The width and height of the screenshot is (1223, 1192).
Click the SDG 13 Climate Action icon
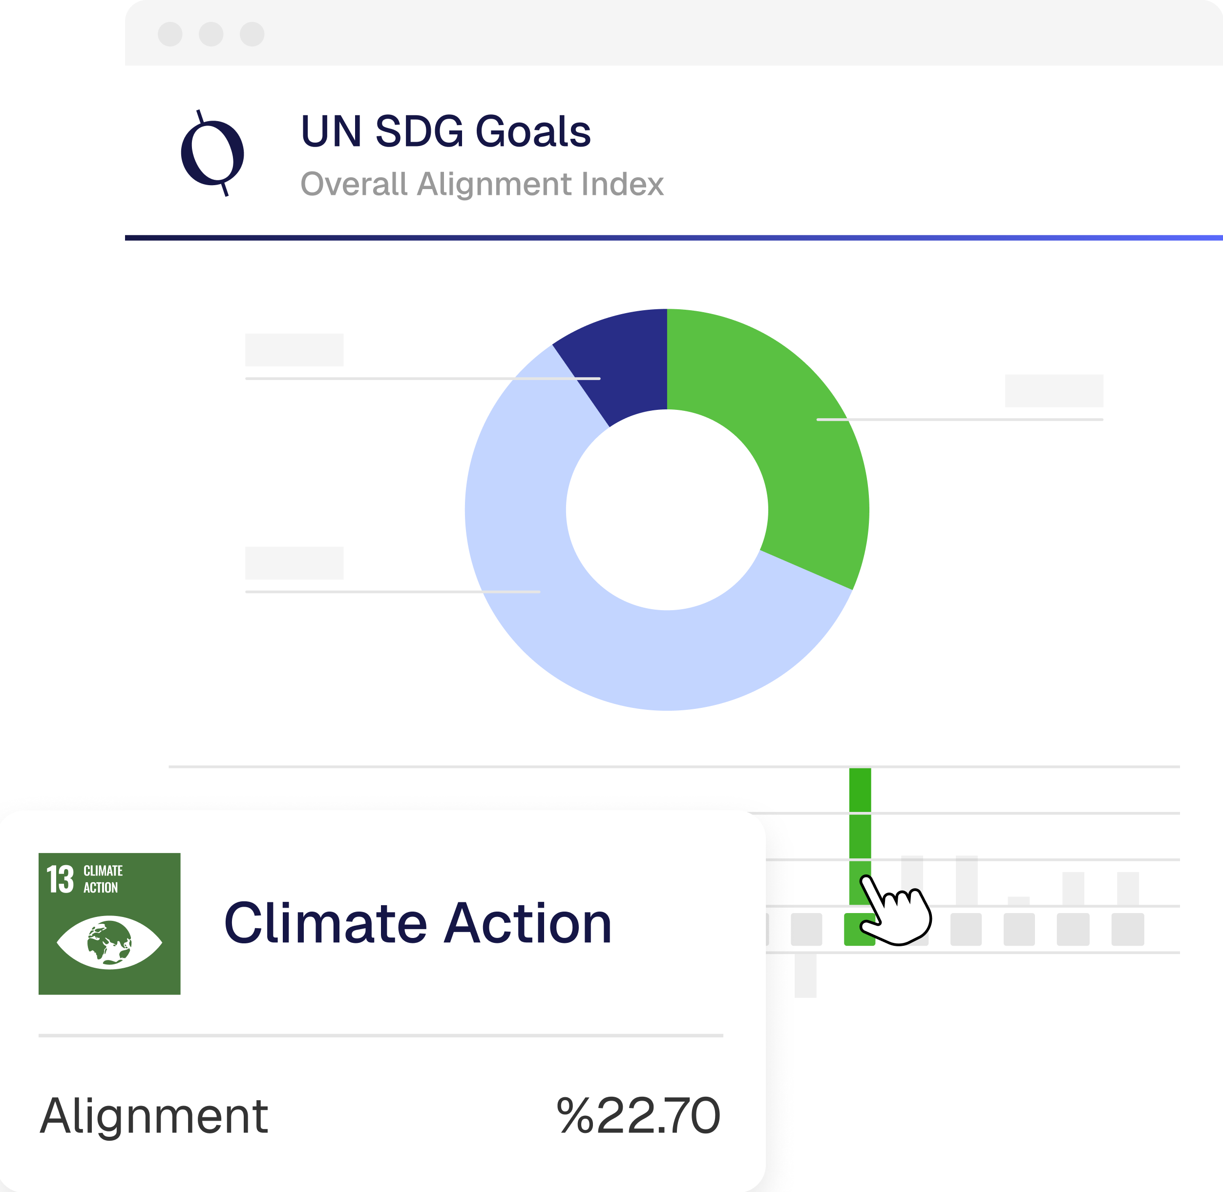(109, 923)
